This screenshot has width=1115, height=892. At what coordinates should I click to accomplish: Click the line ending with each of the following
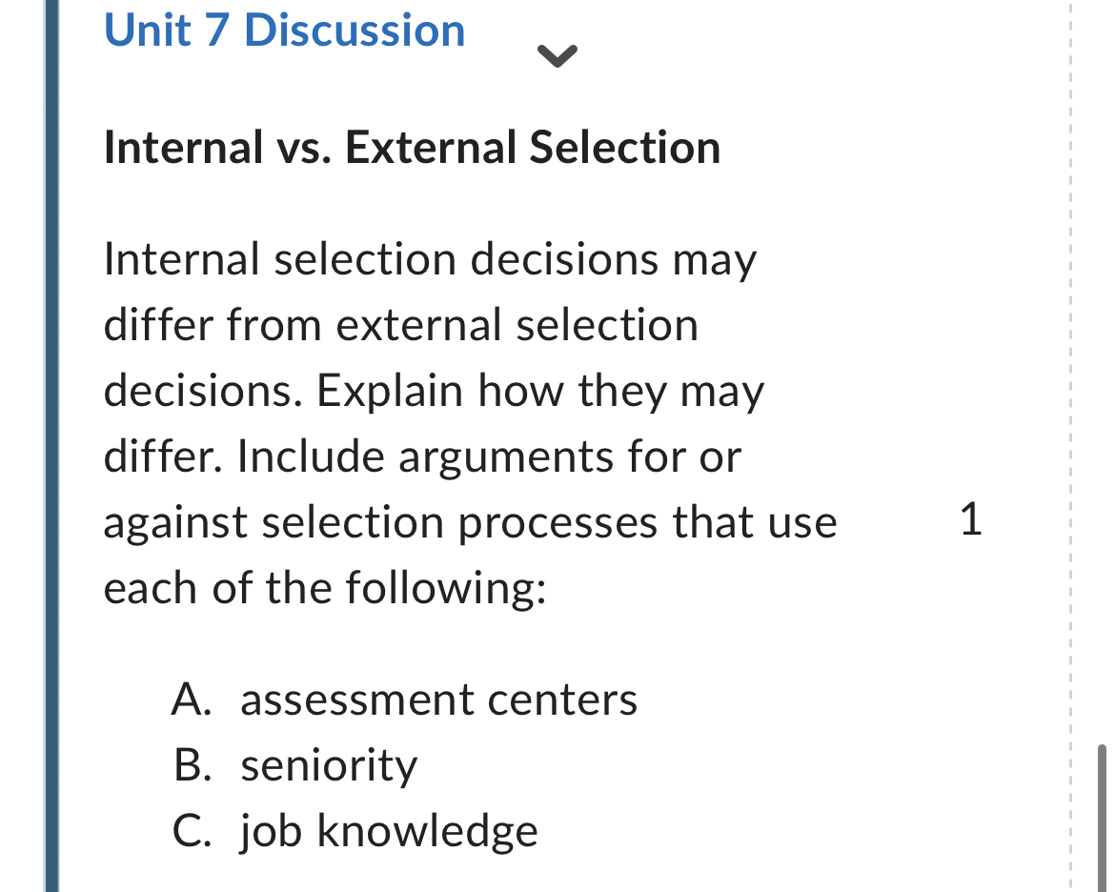coord(324,588)
